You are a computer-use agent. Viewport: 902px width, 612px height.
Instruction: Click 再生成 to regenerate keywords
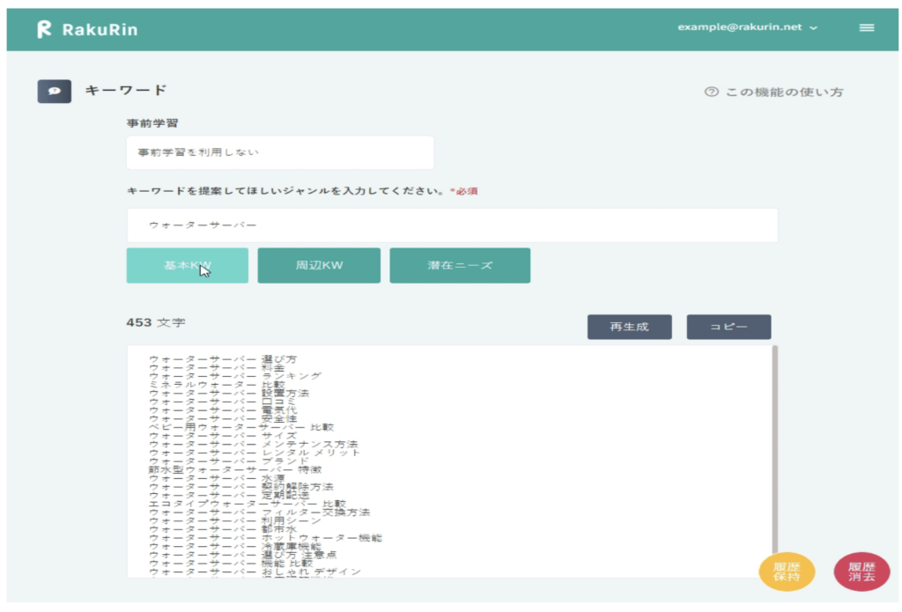point(629,327)
